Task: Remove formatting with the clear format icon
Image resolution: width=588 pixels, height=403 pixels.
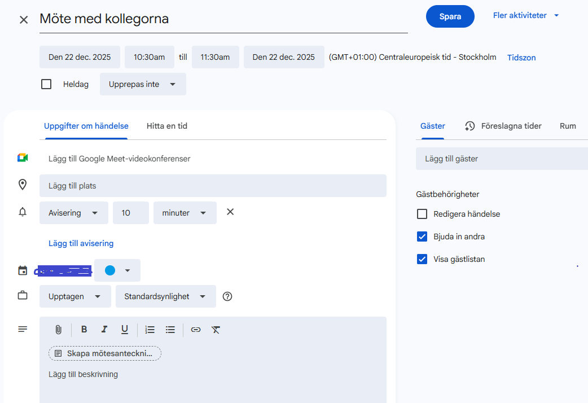Action: click(216, 330)
